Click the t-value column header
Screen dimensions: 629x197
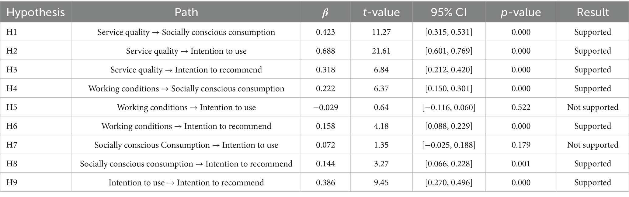pos(381,12)
